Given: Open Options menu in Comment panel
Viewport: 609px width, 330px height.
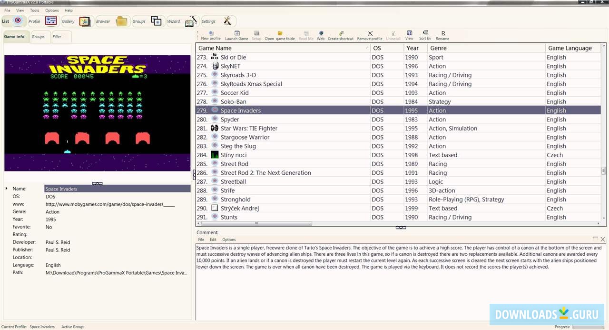Looking at the screenshot, I should click(229, 240).
